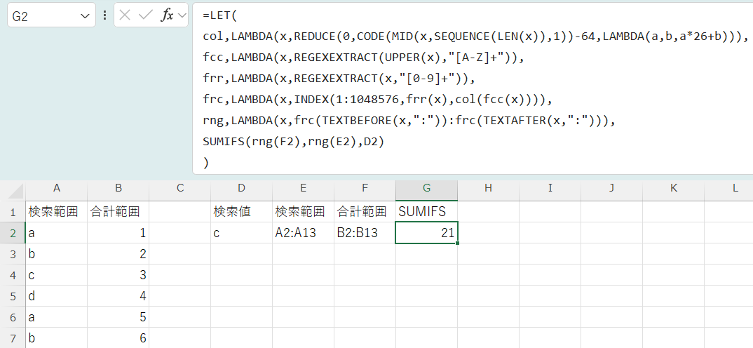The height and width of the screenshot is (348, 753).
Task: Select column L header
Action: (729, 189)
